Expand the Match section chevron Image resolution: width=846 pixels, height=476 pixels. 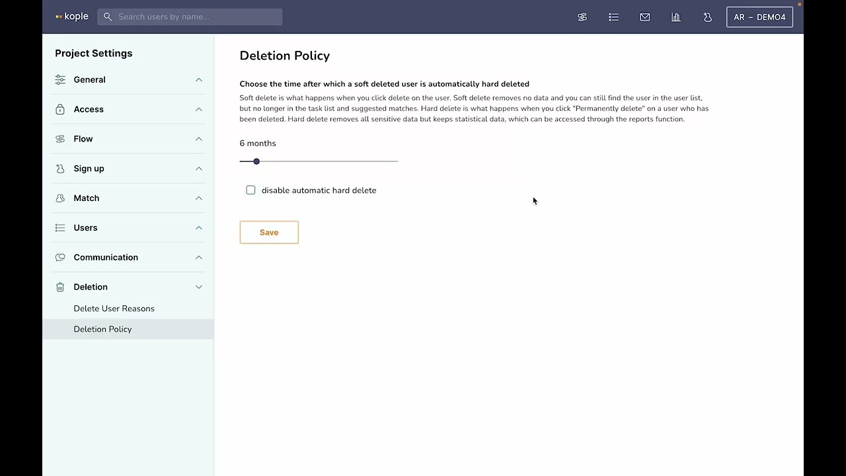[199, 198]
